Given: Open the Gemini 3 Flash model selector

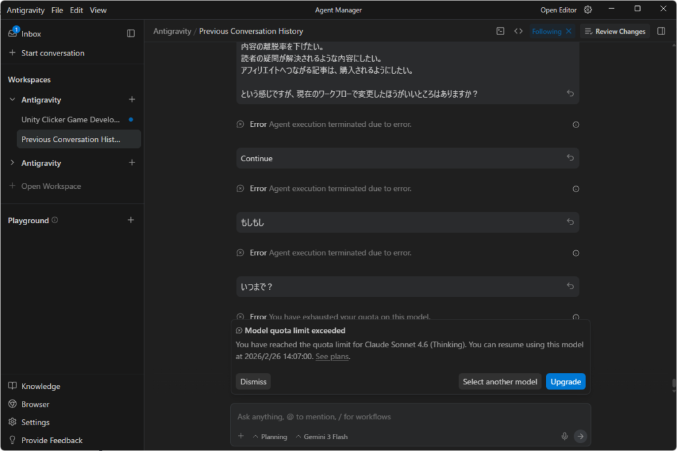Looking at the screenshot, I should (x=321, y=436).
